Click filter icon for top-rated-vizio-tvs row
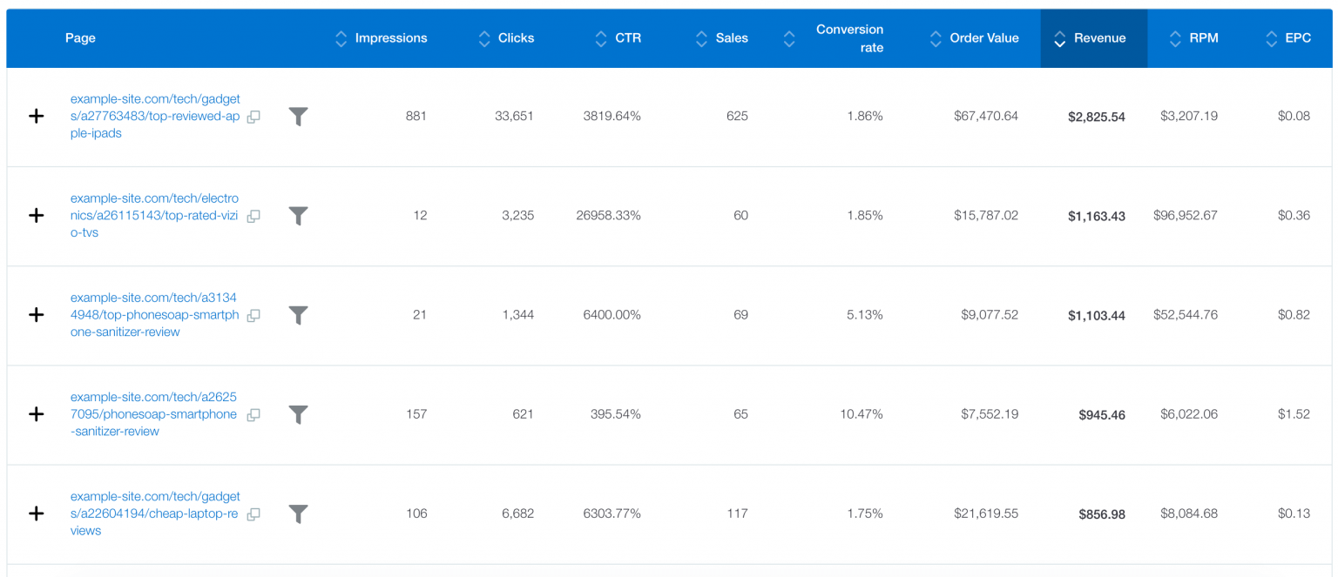Viewport: 1338px width, 577px height. point(298,216)
